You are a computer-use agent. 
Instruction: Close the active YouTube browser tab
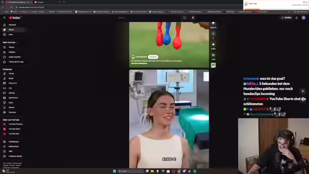click(31, 2)
